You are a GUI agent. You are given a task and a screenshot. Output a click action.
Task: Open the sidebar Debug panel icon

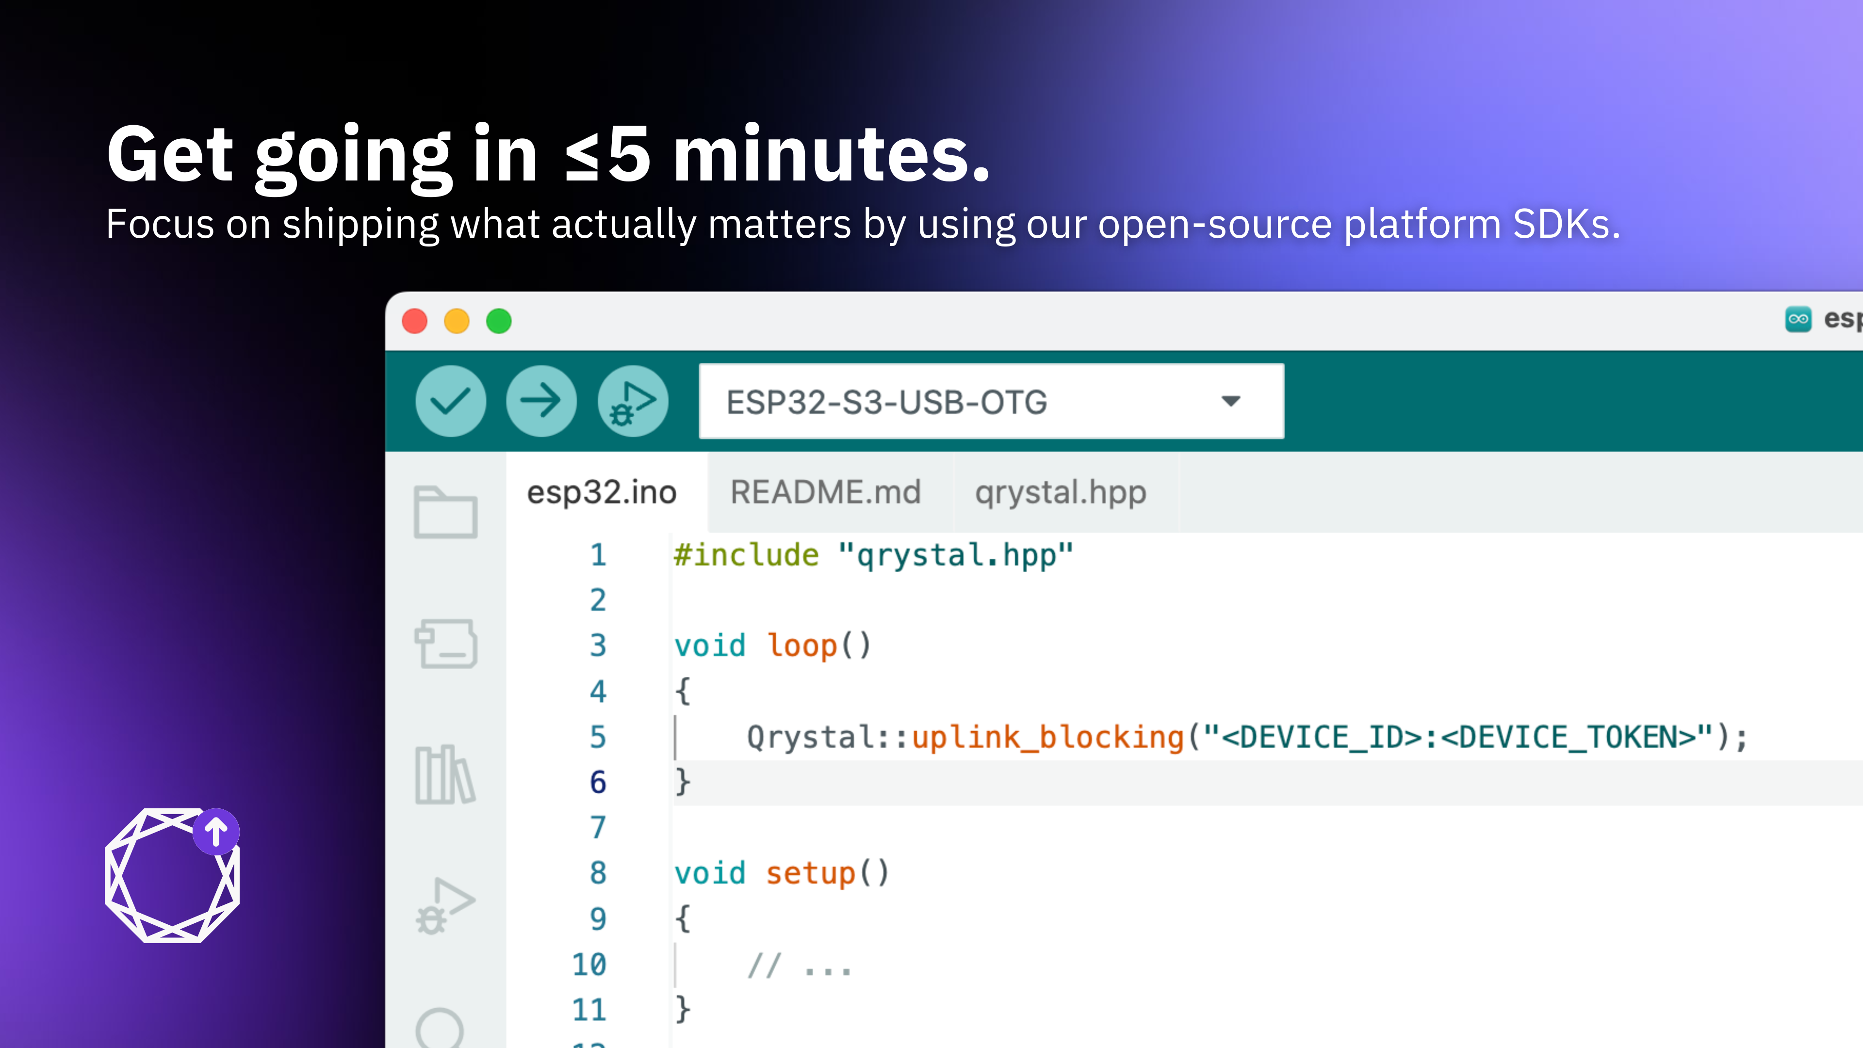point(445,905)
